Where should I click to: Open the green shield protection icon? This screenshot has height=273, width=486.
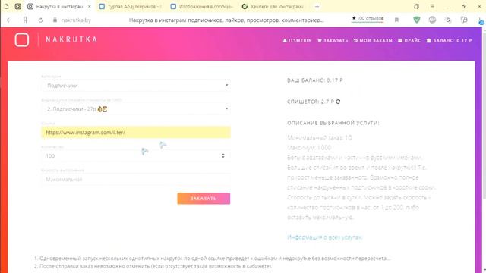point(417,20)
